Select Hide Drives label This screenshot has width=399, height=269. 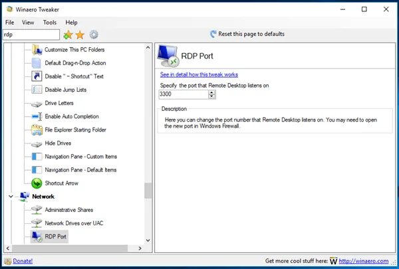(58, 143)
